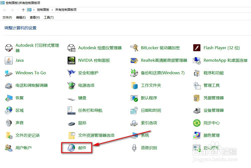Click the 声音 speaker icon
This screenshot has width=251, height=168.
9,123
